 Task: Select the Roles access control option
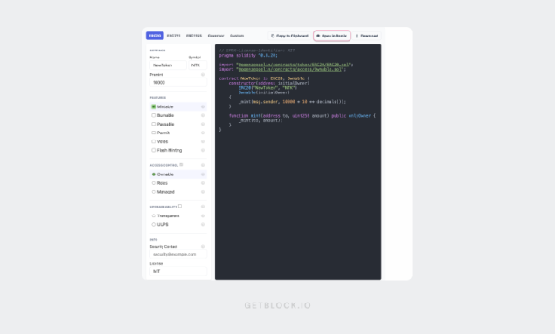pyautogui.click(x=154, y=183)
